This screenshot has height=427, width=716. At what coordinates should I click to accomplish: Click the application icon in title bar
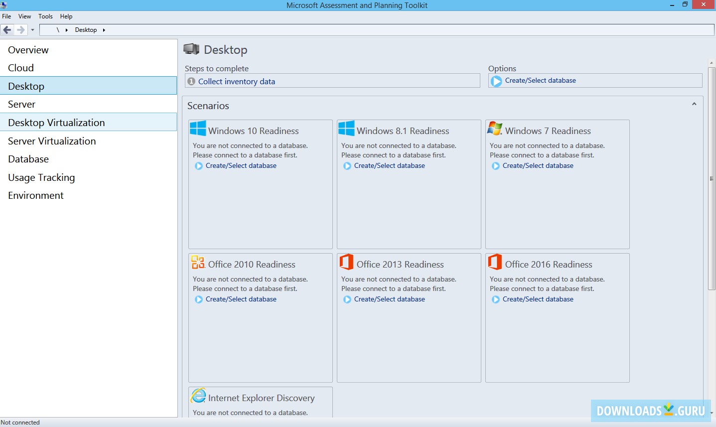3,5
